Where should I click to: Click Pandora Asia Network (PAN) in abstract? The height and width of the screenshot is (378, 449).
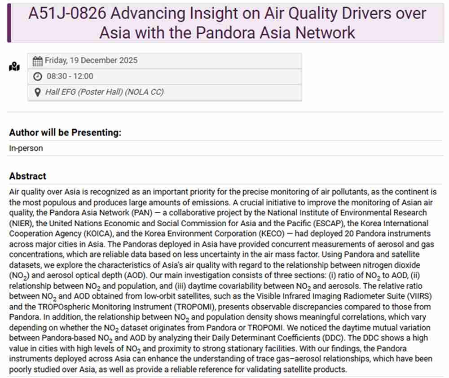(101, 213)
